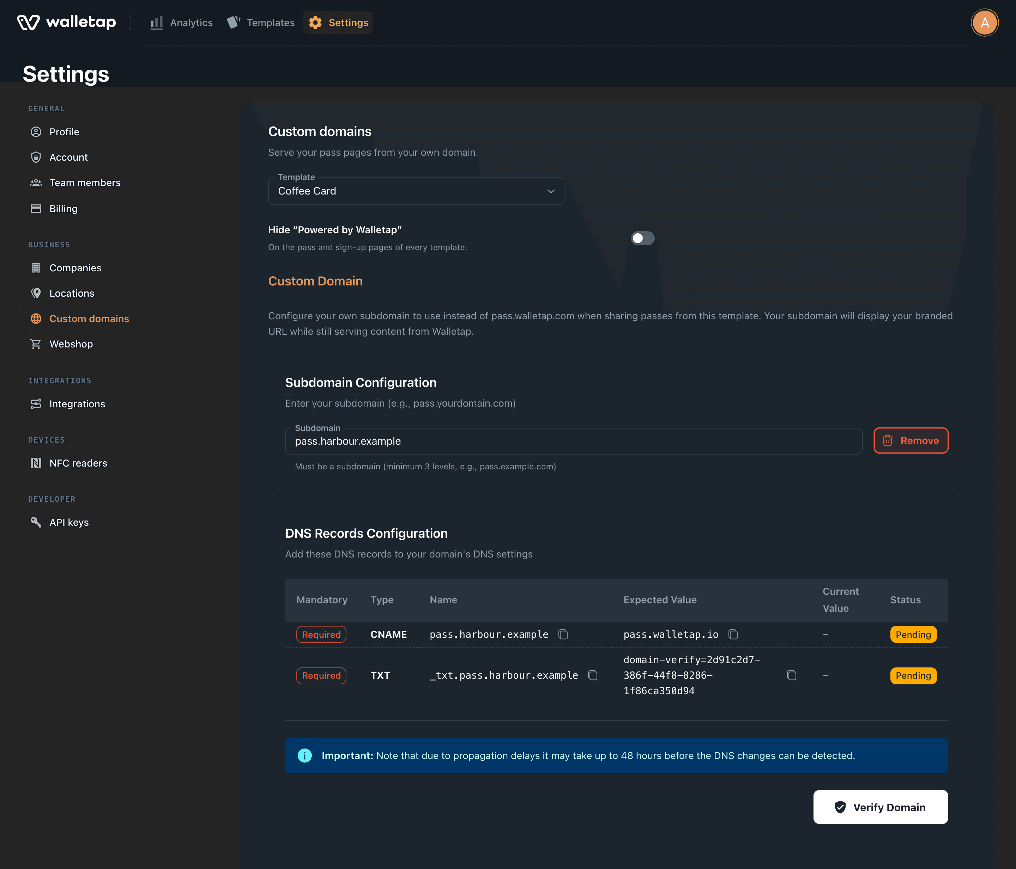
Task: Copy expected value pass.walletap.io
Action: (x=733, y=634)
